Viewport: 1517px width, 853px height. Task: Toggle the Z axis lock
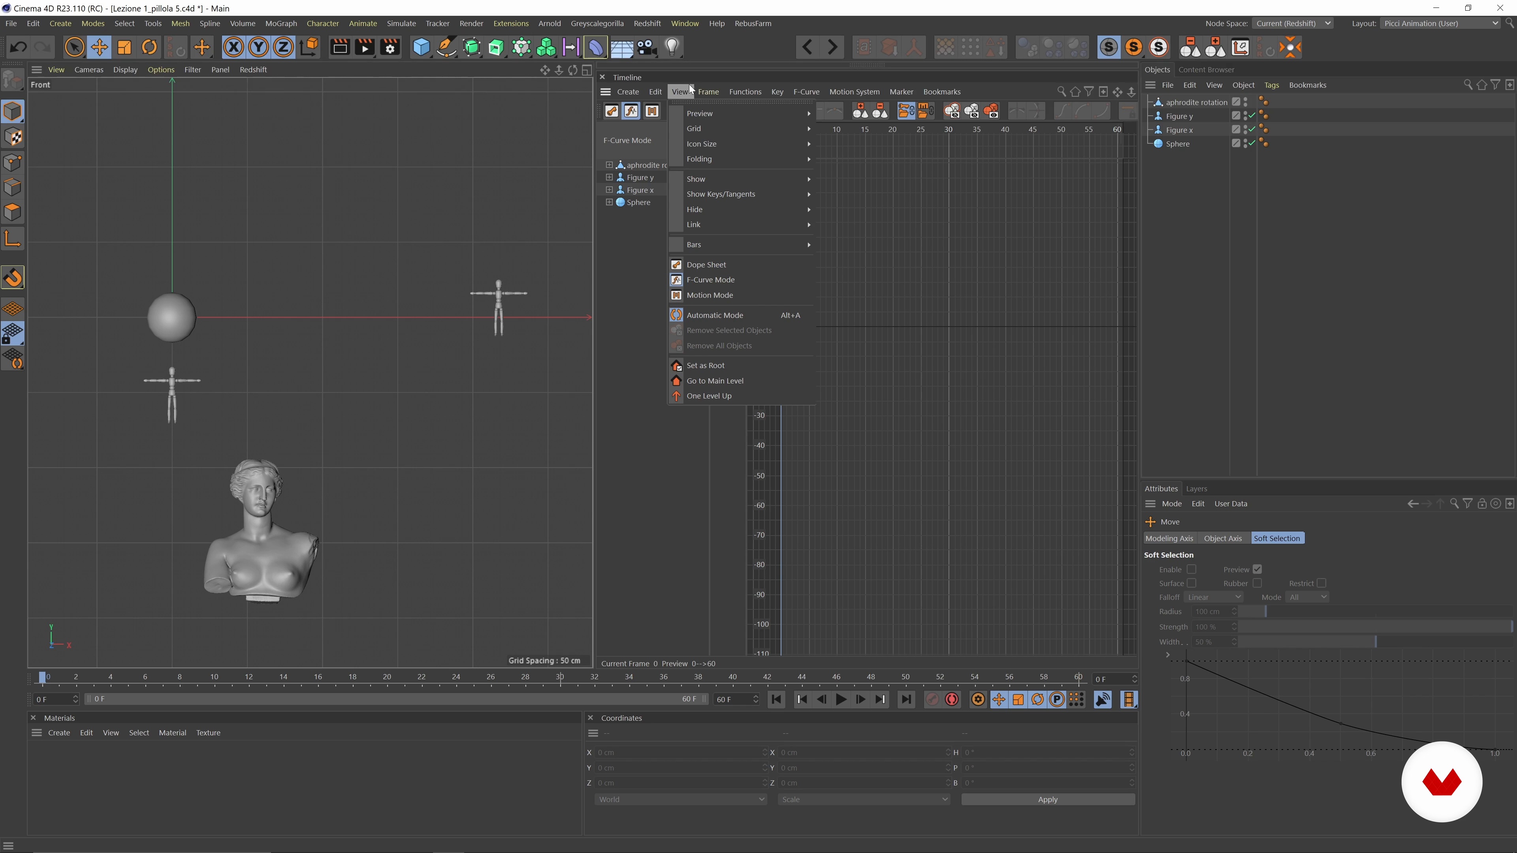(283, 47)
